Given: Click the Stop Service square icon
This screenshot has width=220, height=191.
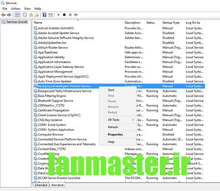Looking at the screenshot, I should (x=64, y=15).
